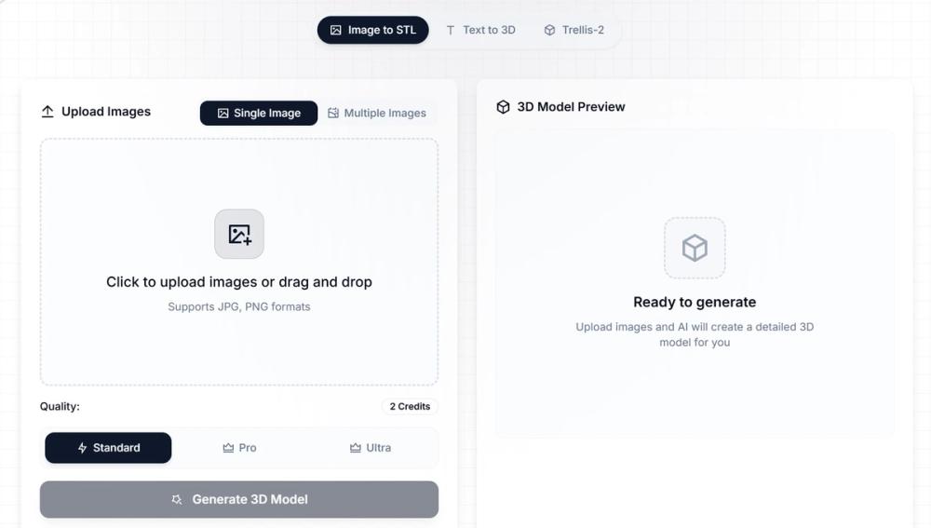This screenshot has width=931, height=528.
Task: Click the add-image icon in the upload area
Action: point(239,234)
